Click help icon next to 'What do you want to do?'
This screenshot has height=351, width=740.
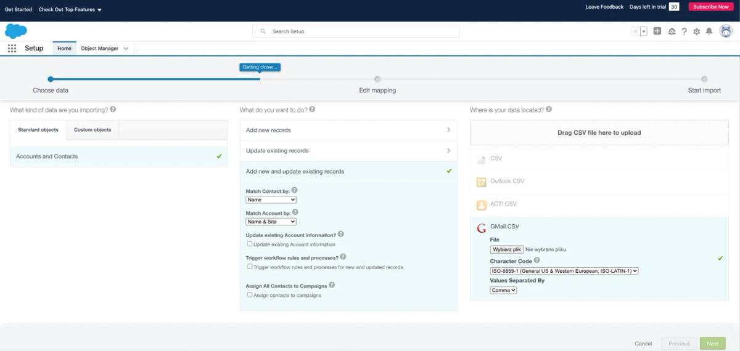pyautogui.click(x=312, y=110)
